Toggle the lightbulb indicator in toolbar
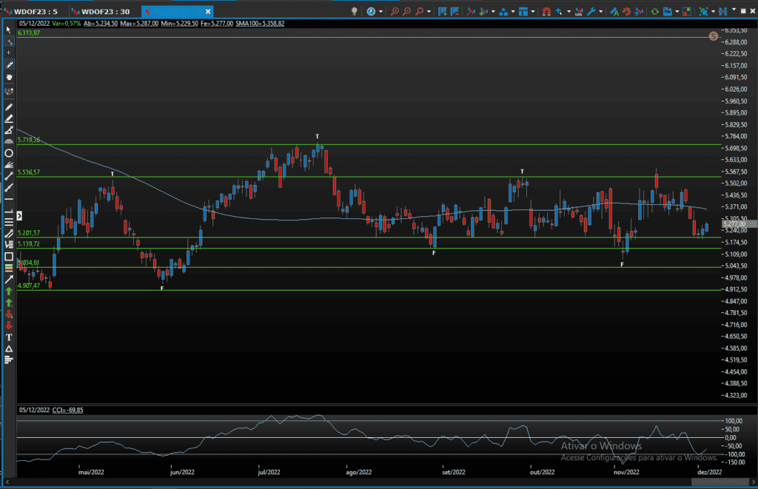The image size is (758, 489). click(355, 11)
